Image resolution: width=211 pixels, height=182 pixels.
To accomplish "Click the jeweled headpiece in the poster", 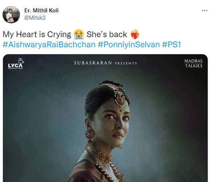I will tap(118, 95).
